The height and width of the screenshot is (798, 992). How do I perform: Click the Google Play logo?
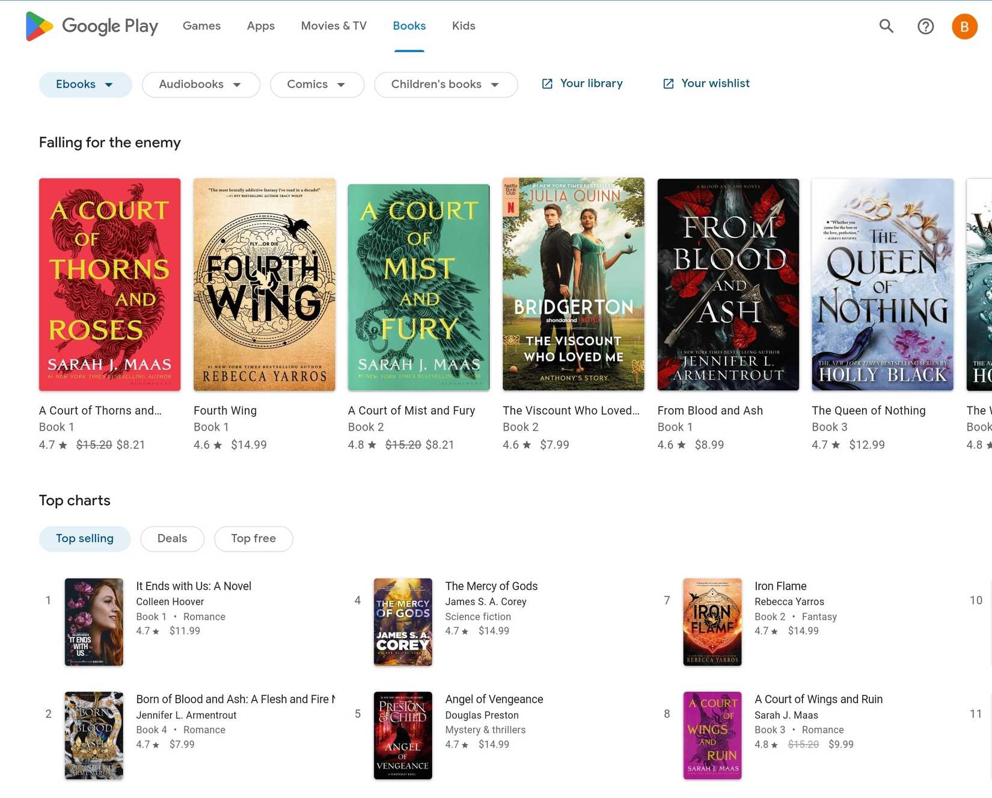click(x=92, y=26)
